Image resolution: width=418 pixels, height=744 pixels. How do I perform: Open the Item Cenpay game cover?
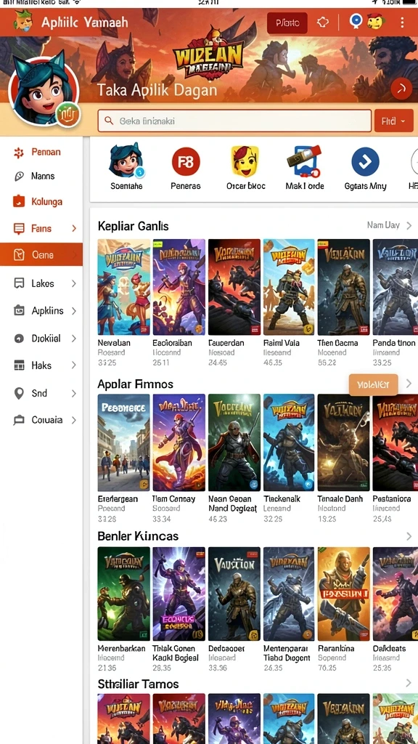click(x=179, y=442)
